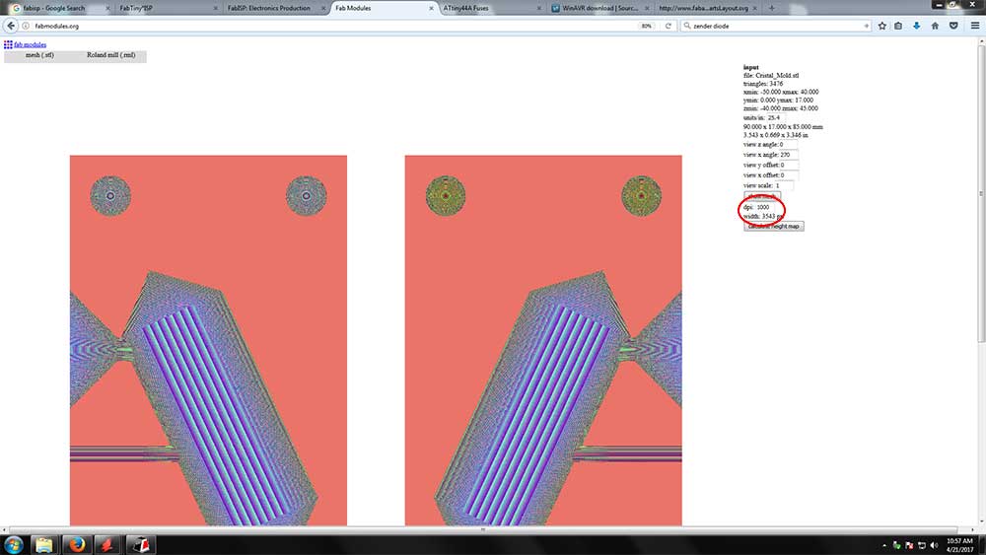This screenshot has height=555, width=986.
Task: Open a new tab with plus
Action: pos(772,8)
